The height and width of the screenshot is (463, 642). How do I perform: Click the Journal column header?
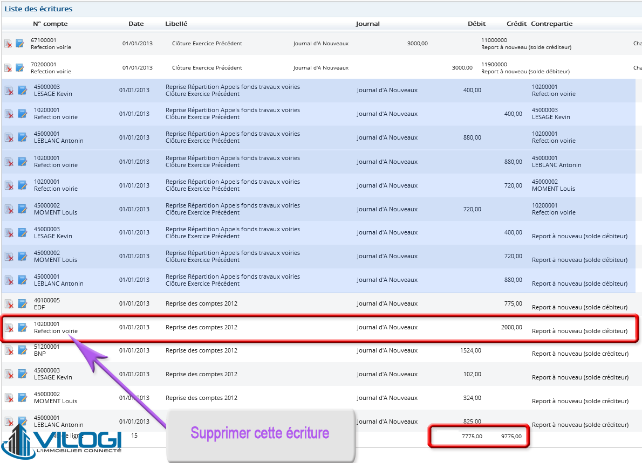(368, 24)
